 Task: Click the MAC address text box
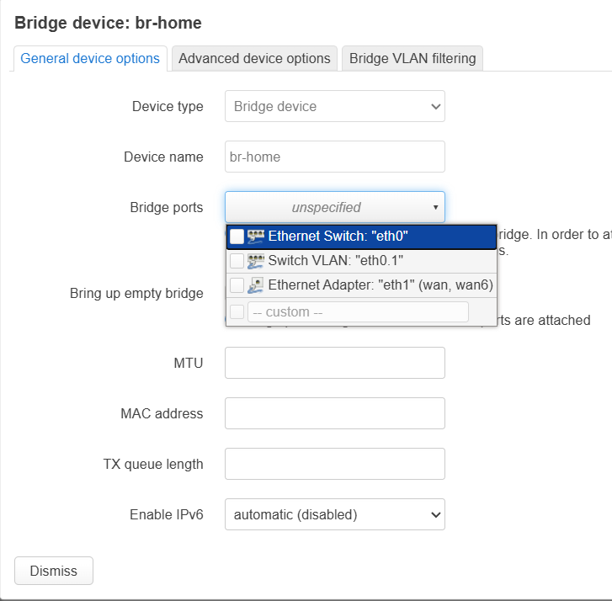[x=335, y=413]
